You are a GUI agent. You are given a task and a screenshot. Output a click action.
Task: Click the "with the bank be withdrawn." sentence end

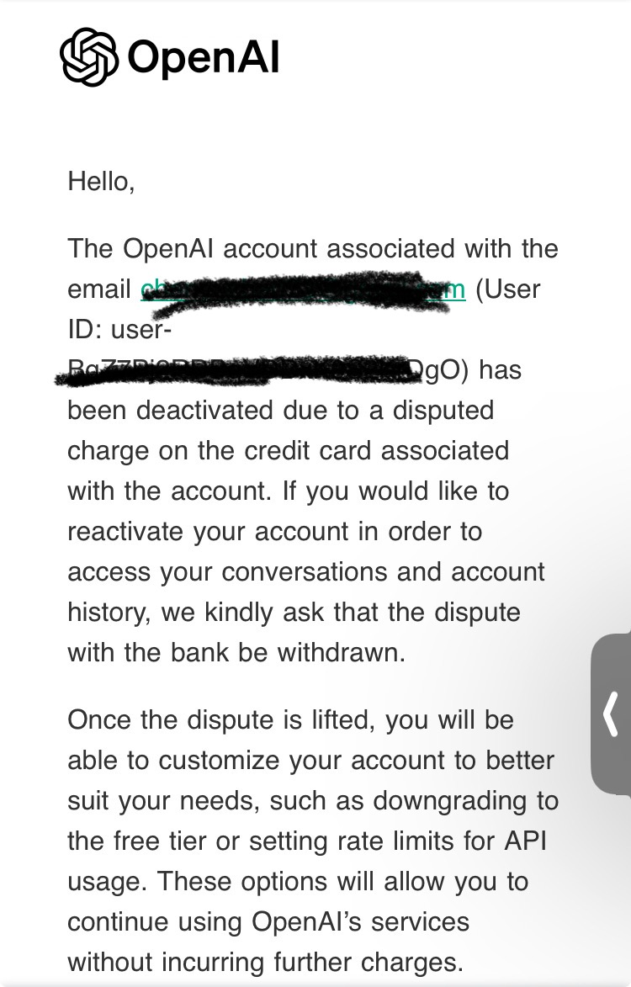point(236,652)
